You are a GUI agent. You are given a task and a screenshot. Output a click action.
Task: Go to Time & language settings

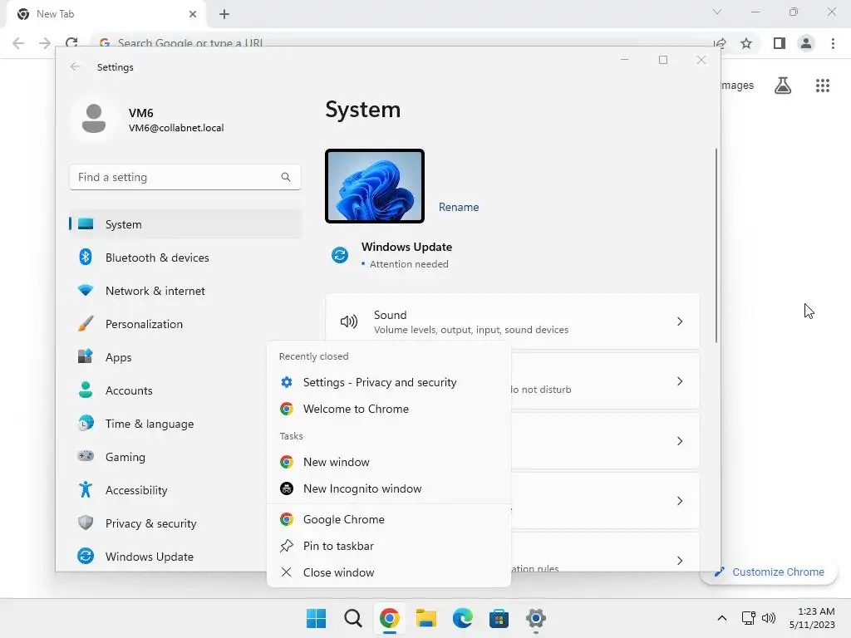(168, 424)
